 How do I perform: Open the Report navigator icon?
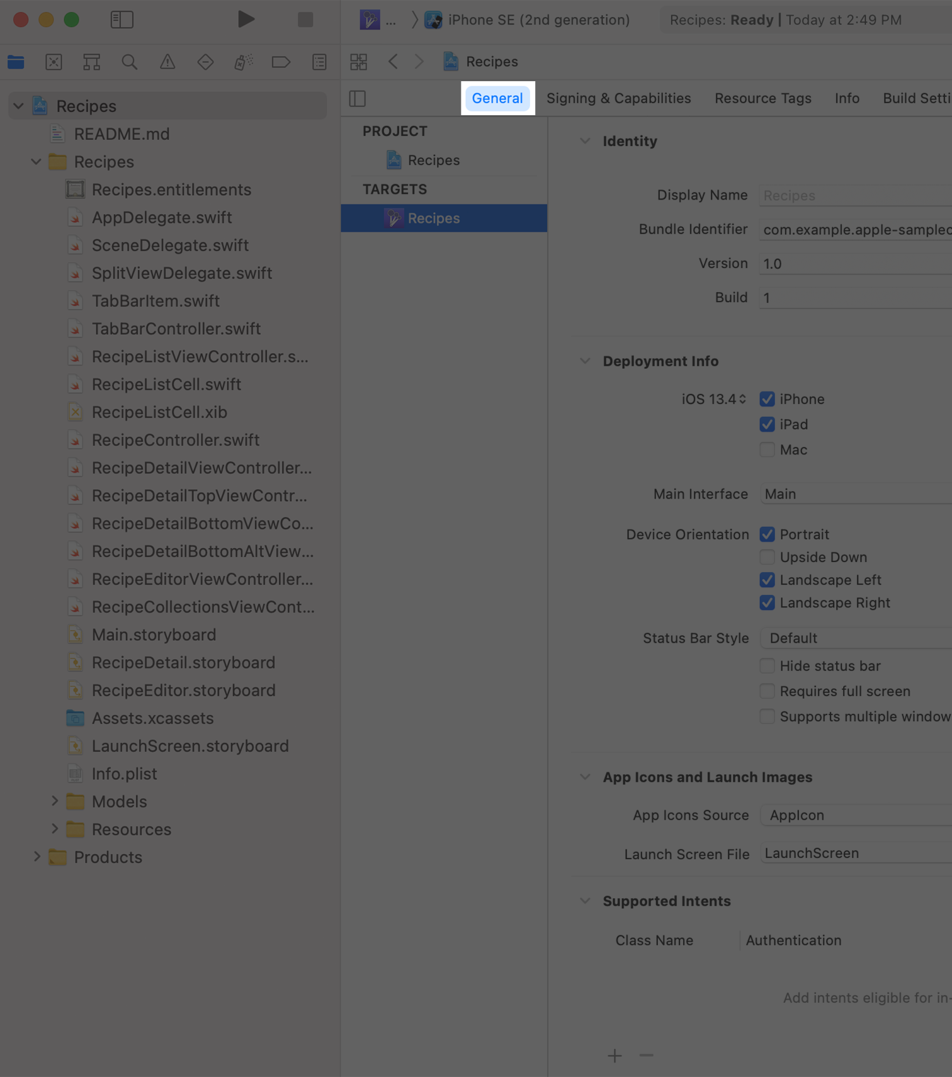[319, 62]
